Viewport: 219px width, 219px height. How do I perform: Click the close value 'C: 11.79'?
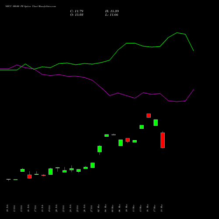pos(77,11)
